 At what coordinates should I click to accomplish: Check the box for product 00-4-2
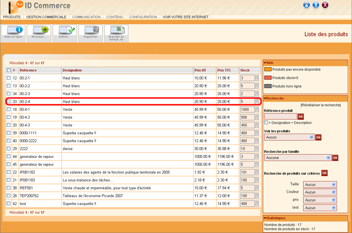pyautogui.click(x=8, y=117)
